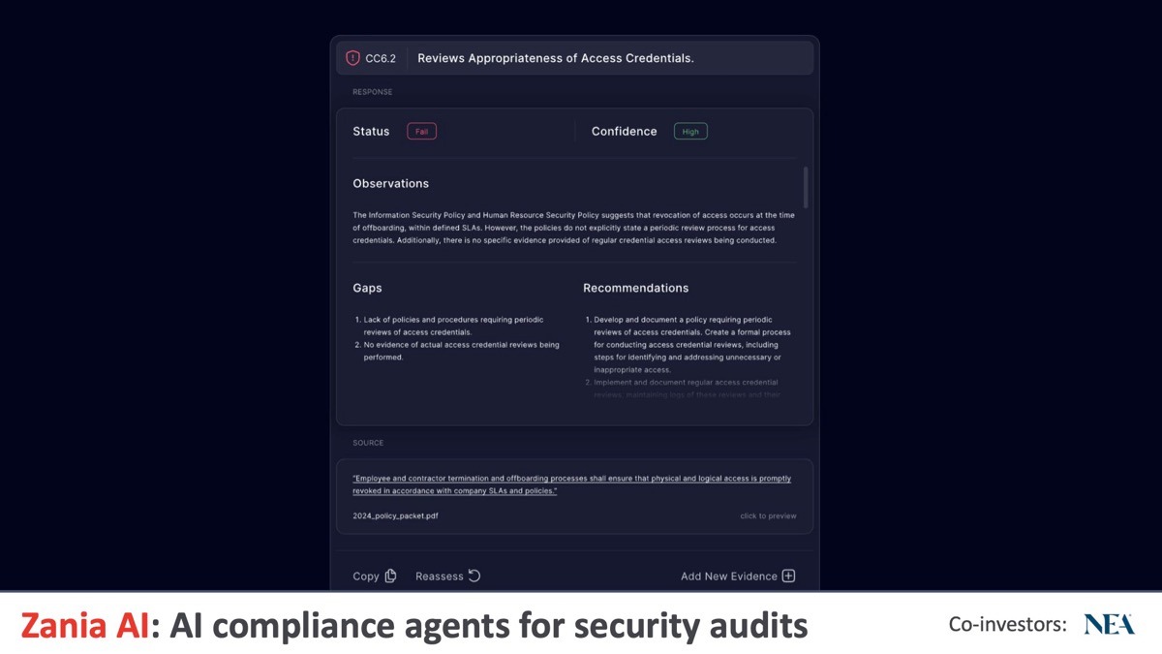The width and height of the screenshot is (1162, 654).
Task: Click the NEA co-investor logo
Action: point(1109,625)
